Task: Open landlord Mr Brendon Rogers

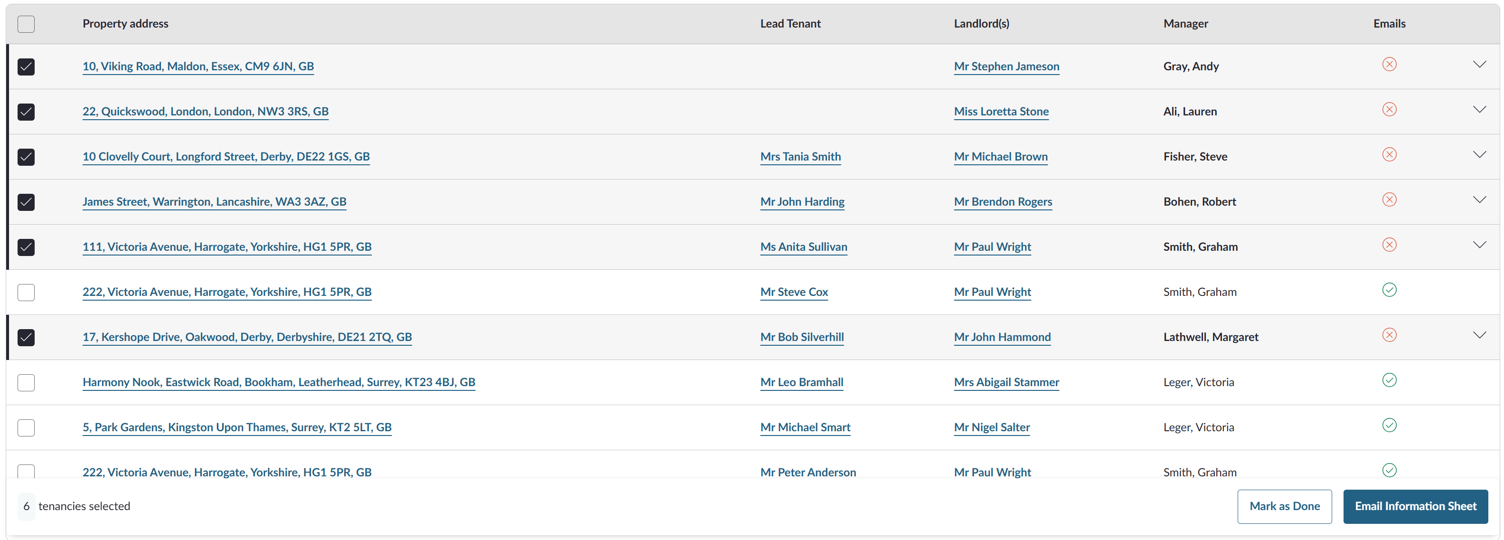Action: pos(1003,201)
